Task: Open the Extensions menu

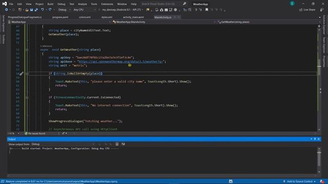Action: (107, 4)
